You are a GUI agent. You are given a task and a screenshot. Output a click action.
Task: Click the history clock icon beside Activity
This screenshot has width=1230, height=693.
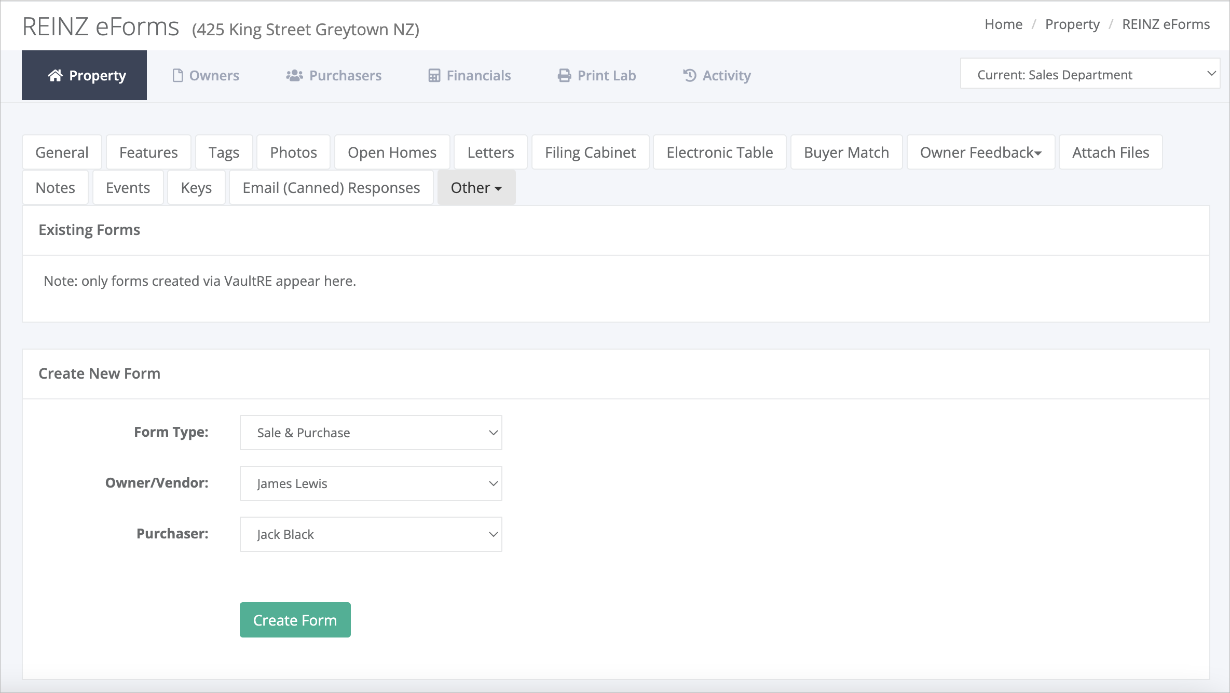689,75
